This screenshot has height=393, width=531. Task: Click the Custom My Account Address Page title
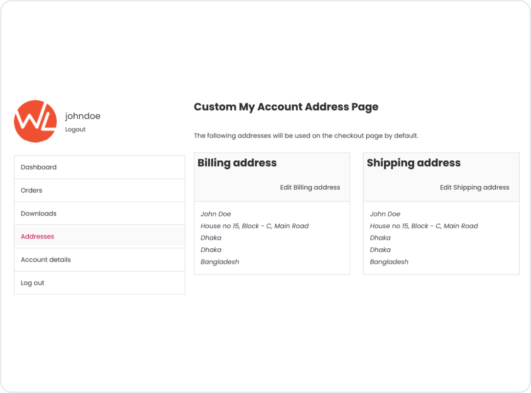pos(286,107)
